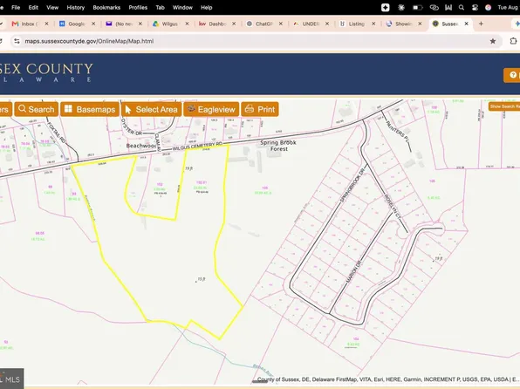Click the Print map button
Viewport: 520px width, 389px height.
pos(260,109)
